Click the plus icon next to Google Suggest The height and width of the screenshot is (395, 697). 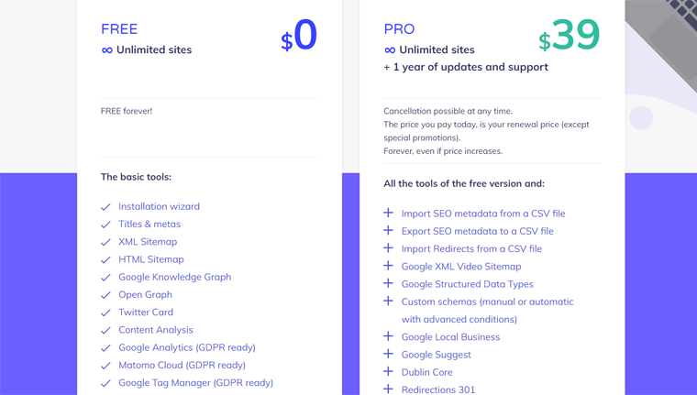click(389, 354)
